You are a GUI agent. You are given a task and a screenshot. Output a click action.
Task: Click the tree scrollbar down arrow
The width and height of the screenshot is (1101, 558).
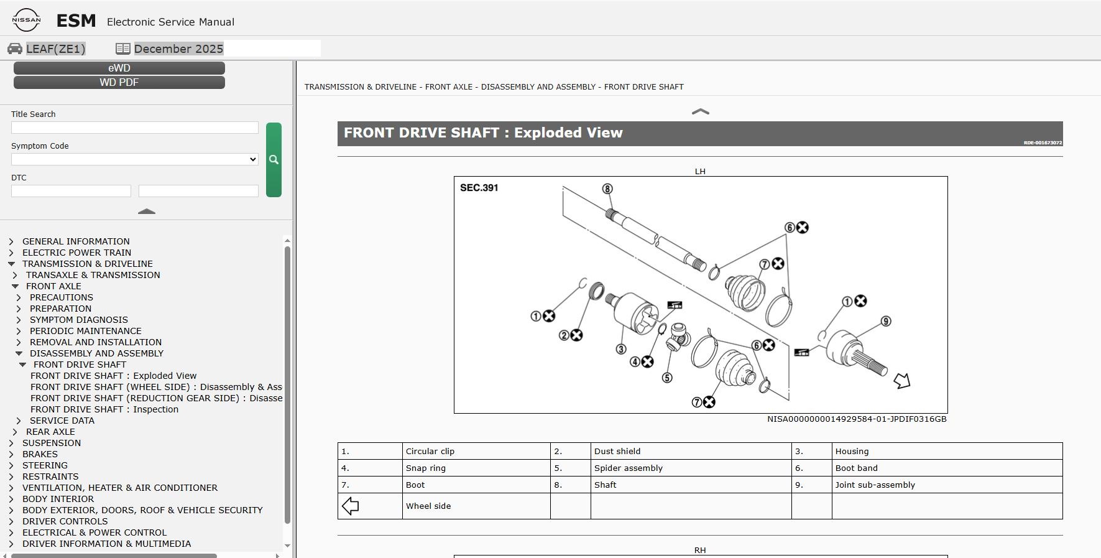pos(287,546)
